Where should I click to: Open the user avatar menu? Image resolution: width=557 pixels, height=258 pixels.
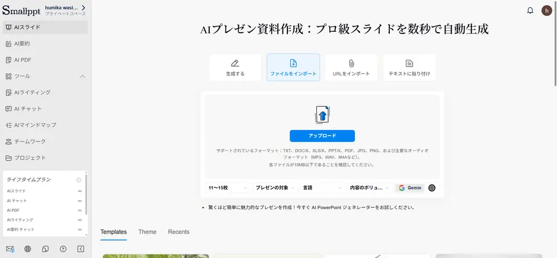pos(546,11)
